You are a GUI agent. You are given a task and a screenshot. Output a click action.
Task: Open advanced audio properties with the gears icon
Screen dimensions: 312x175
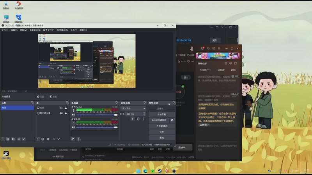click(x=73, y=139)
